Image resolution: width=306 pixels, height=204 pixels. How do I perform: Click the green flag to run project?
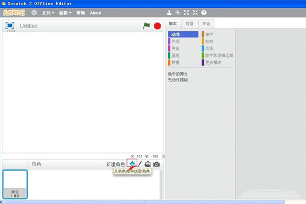pos(146,25)
